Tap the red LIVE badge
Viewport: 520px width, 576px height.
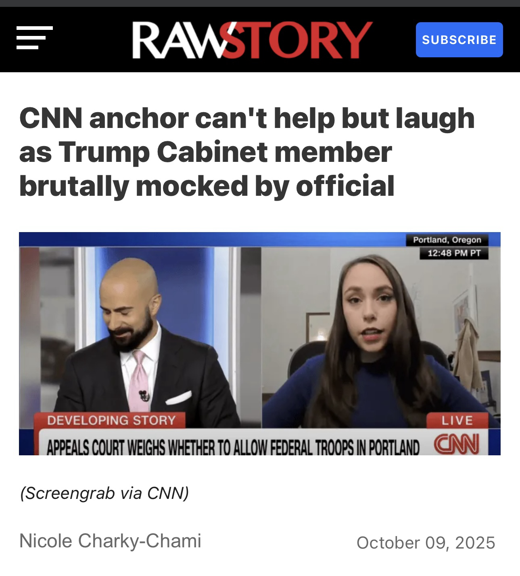click(x=457, y=420)
